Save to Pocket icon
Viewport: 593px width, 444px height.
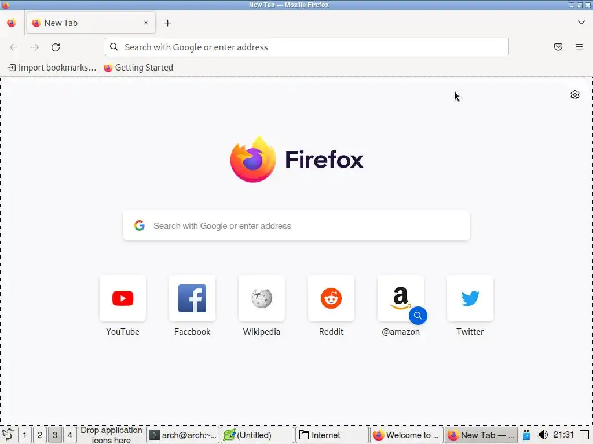click(x=558, y=47)
